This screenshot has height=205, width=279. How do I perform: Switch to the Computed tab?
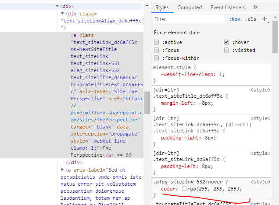pyautogui.click(x=190, y=7)
